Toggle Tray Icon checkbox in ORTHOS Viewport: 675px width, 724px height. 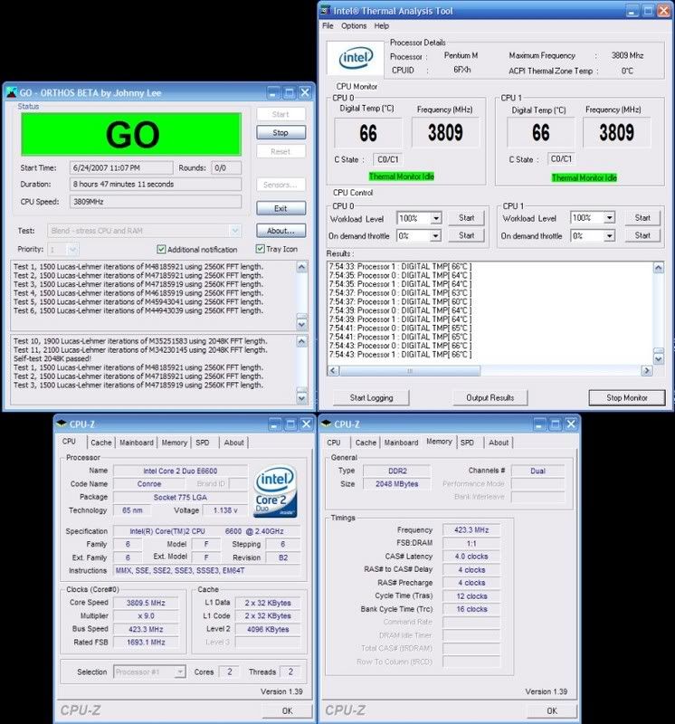click(260, 249)
